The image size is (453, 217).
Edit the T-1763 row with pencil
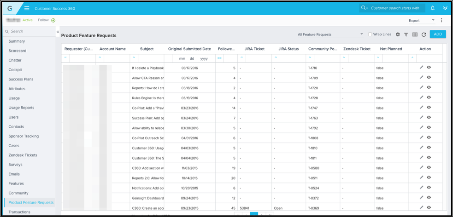[421, 117]
